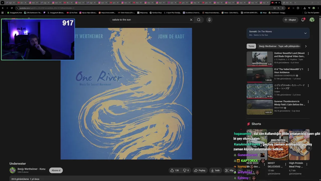Open a new tab with plus button
Image resolution: width=321 pixels, height=181 pixels.
coord(295,3)
